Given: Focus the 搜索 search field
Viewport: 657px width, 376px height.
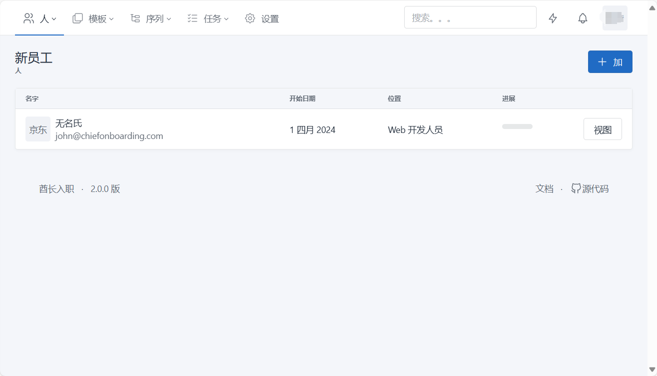Looking at the screenshot, I should [470, 17].
